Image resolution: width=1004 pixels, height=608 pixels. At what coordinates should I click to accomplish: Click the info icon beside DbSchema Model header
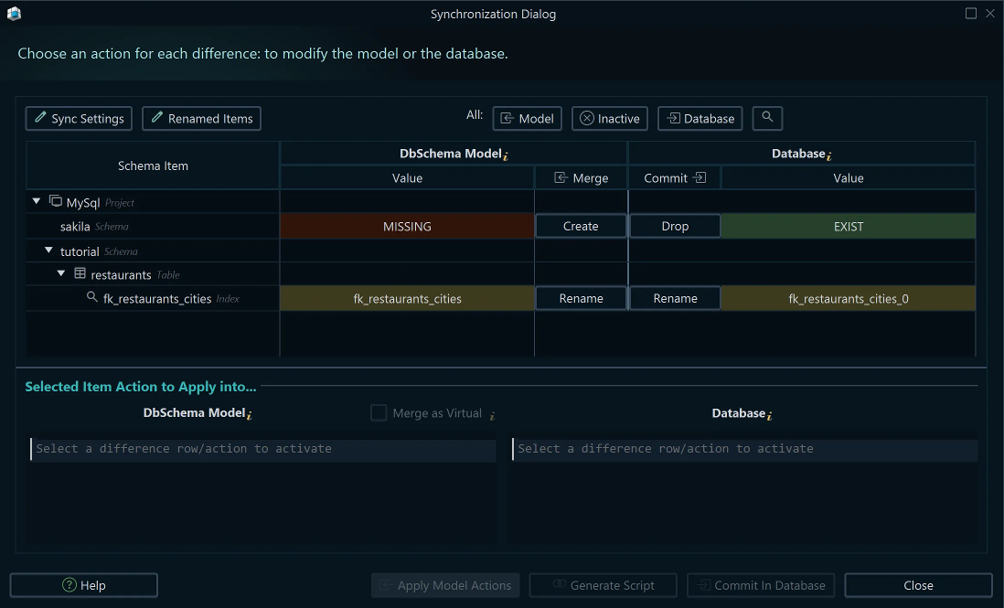coord(506,154)
